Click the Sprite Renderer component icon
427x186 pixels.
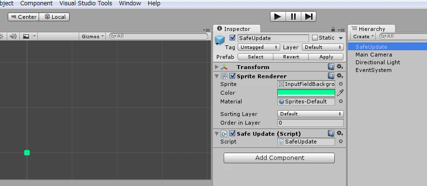224,76
